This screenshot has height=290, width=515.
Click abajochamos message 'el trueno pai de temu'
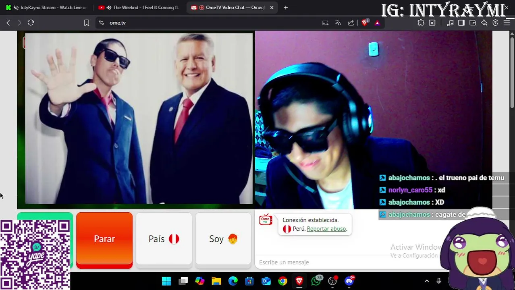(x=471, y=178)
